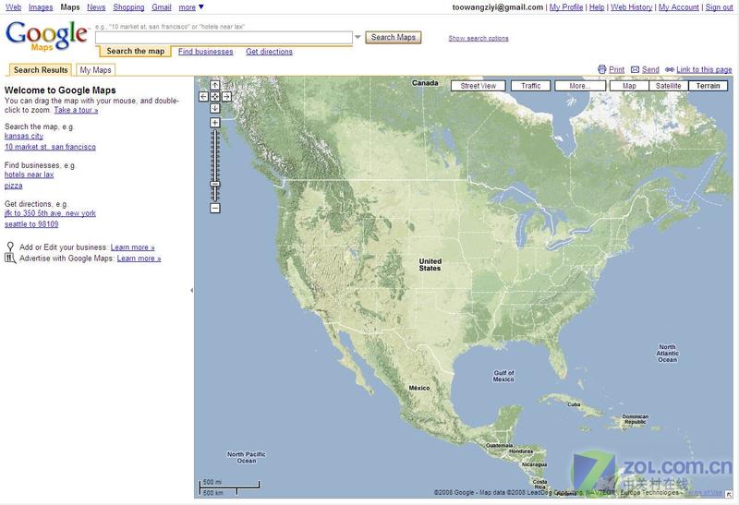The width and height of the screenshot is (739, 505).
Task: Pan the map down with the arrow
Action: (215, 108)
